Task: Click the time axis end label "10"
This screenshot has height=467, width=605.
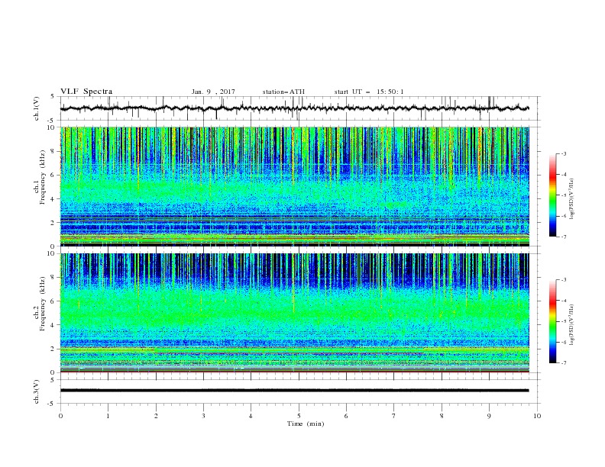Action: point(537,416)
